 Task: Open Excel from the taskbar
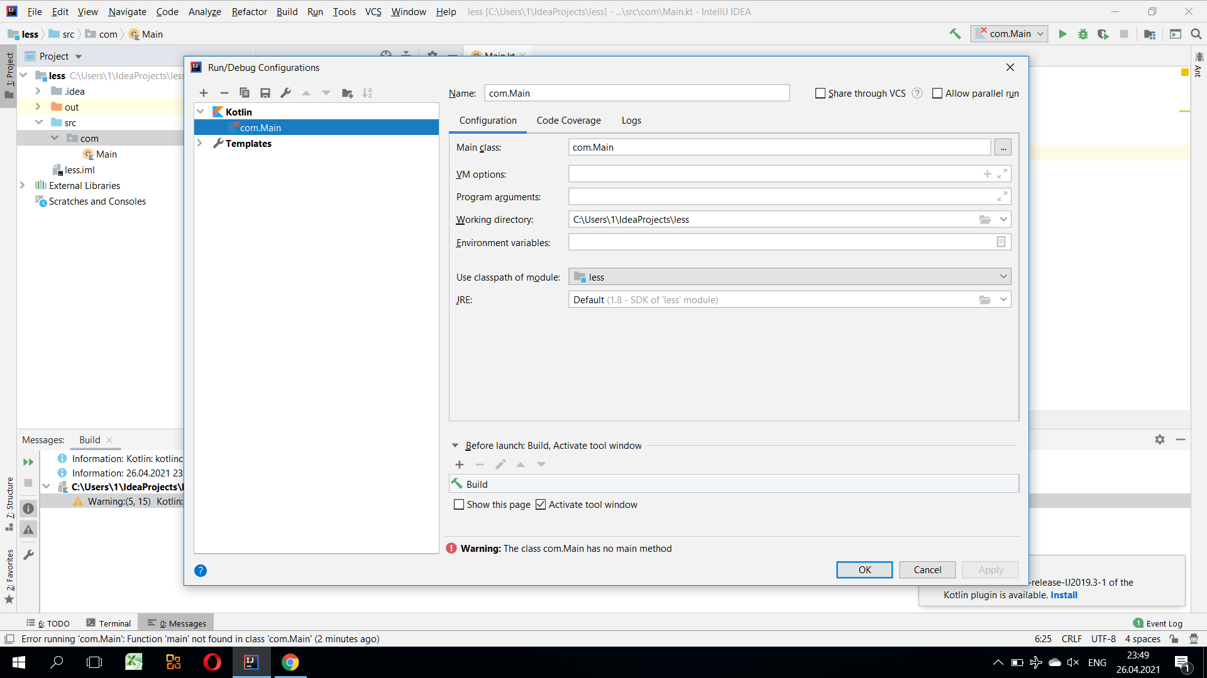tap(134, 662)
